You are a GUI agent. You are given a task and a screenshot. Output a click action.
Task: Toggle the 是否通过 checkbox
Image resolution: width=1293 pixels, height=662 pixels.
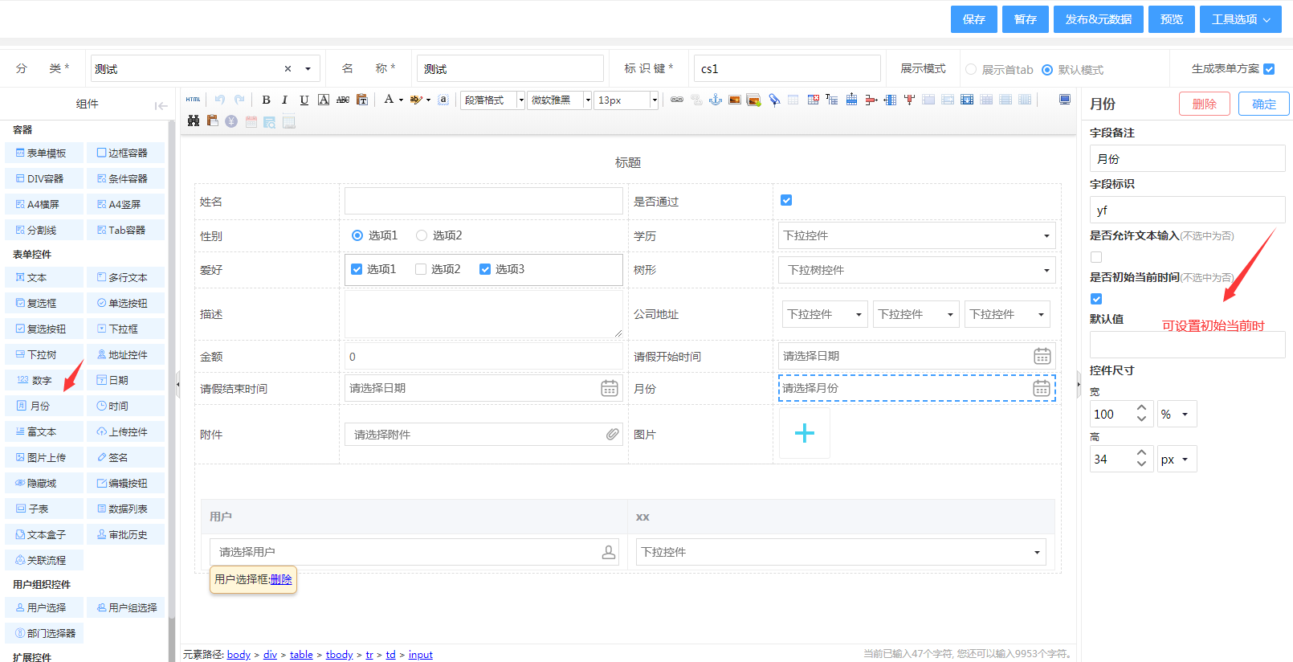tap(786, 200)
